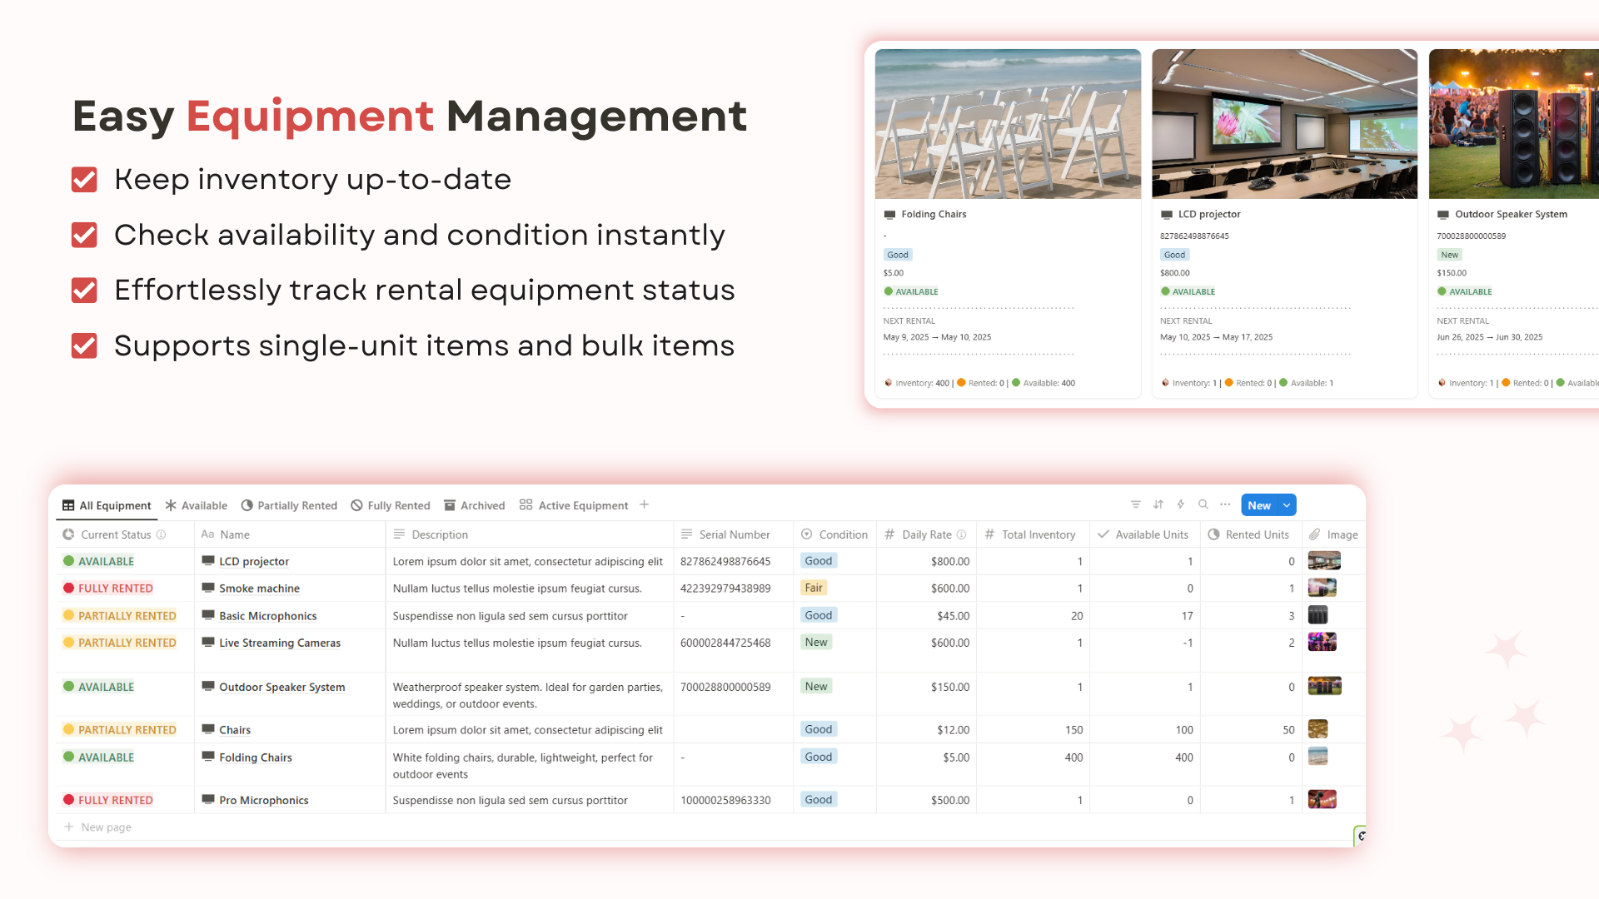Open the Current Status column header menu
This screenshot has width=1599, height=899.
point(125,534)
